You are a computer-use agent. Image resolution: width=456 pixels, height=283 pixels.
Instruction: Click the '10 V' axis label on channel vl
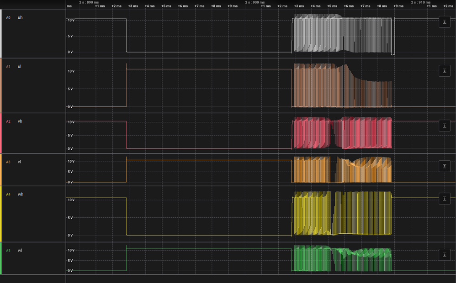71,162
